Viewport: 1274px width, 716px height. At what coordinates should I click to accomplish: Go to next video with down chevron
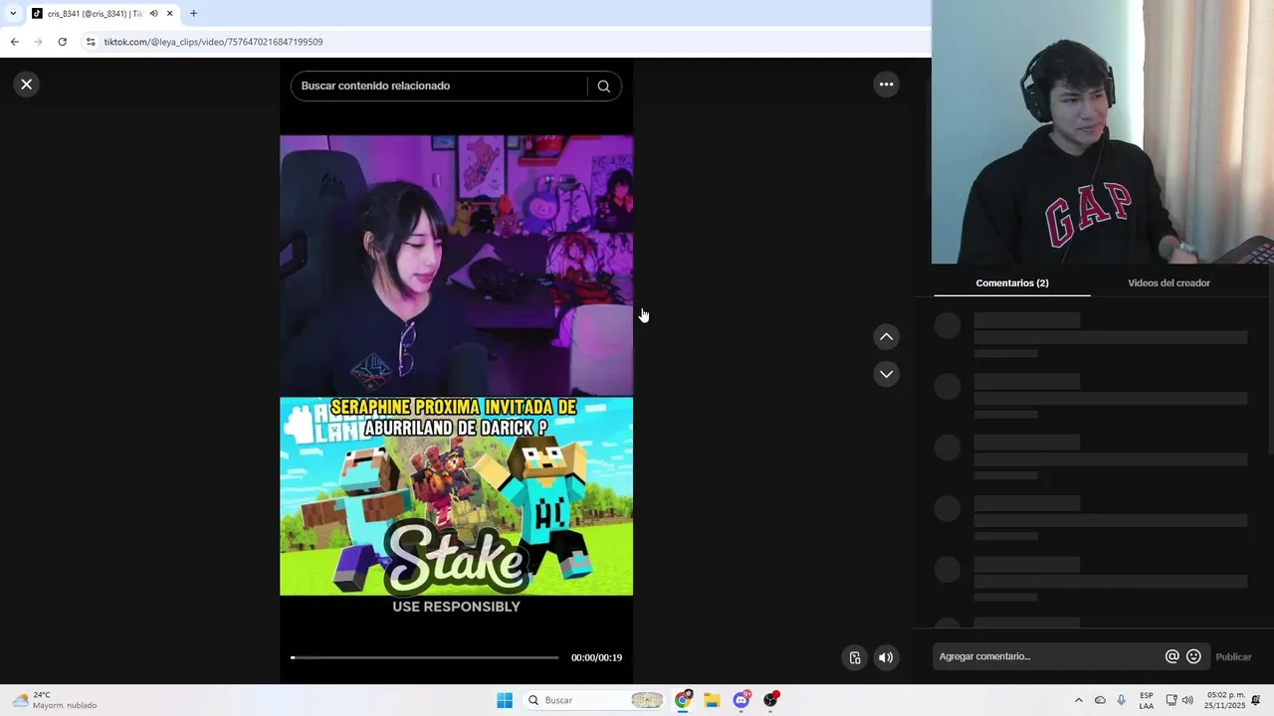pyautogui.click(x=886, y=374)
